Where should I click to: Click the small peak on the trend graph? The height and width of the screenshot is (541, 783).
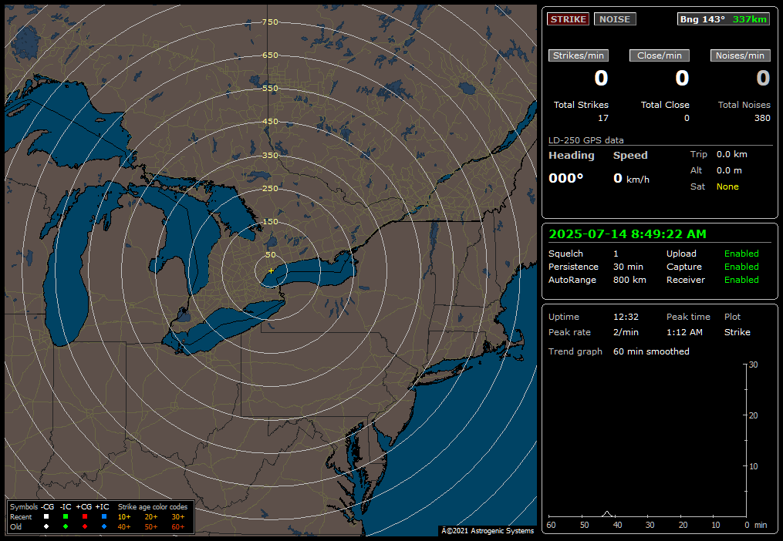(x=606, y=513)
